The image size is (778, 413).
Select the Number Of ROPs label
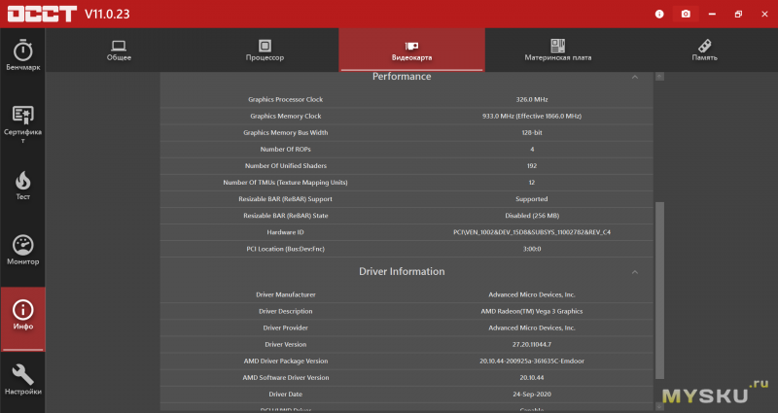click(285, 150)
